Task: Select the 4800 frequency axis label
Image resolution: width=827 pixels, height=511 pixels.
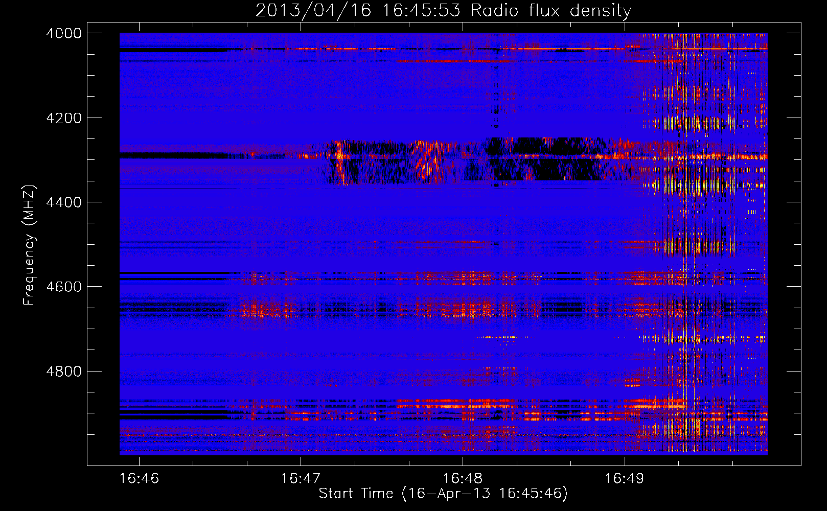Action: click(x=64, y=371)
